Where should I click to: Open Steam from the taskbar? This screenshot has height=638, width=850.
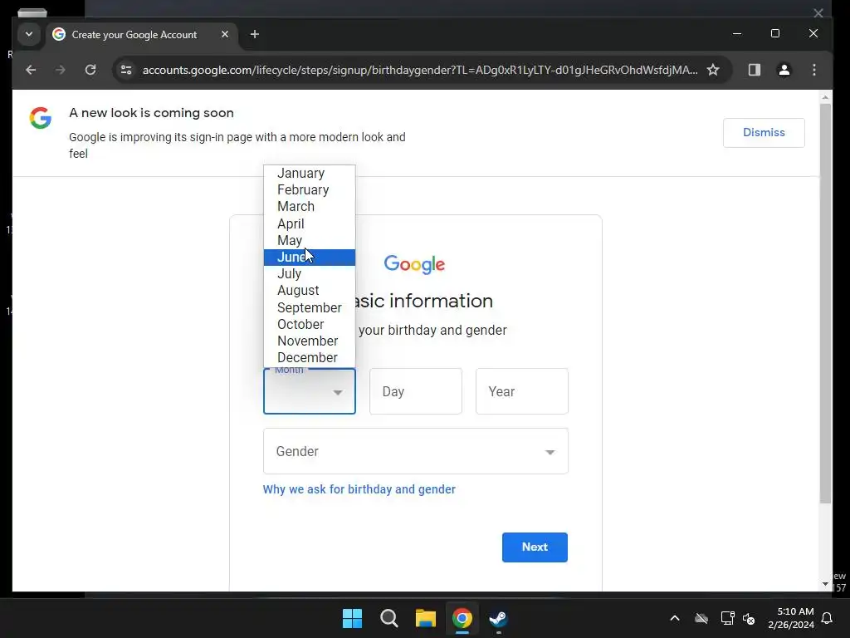pos(498,618)
